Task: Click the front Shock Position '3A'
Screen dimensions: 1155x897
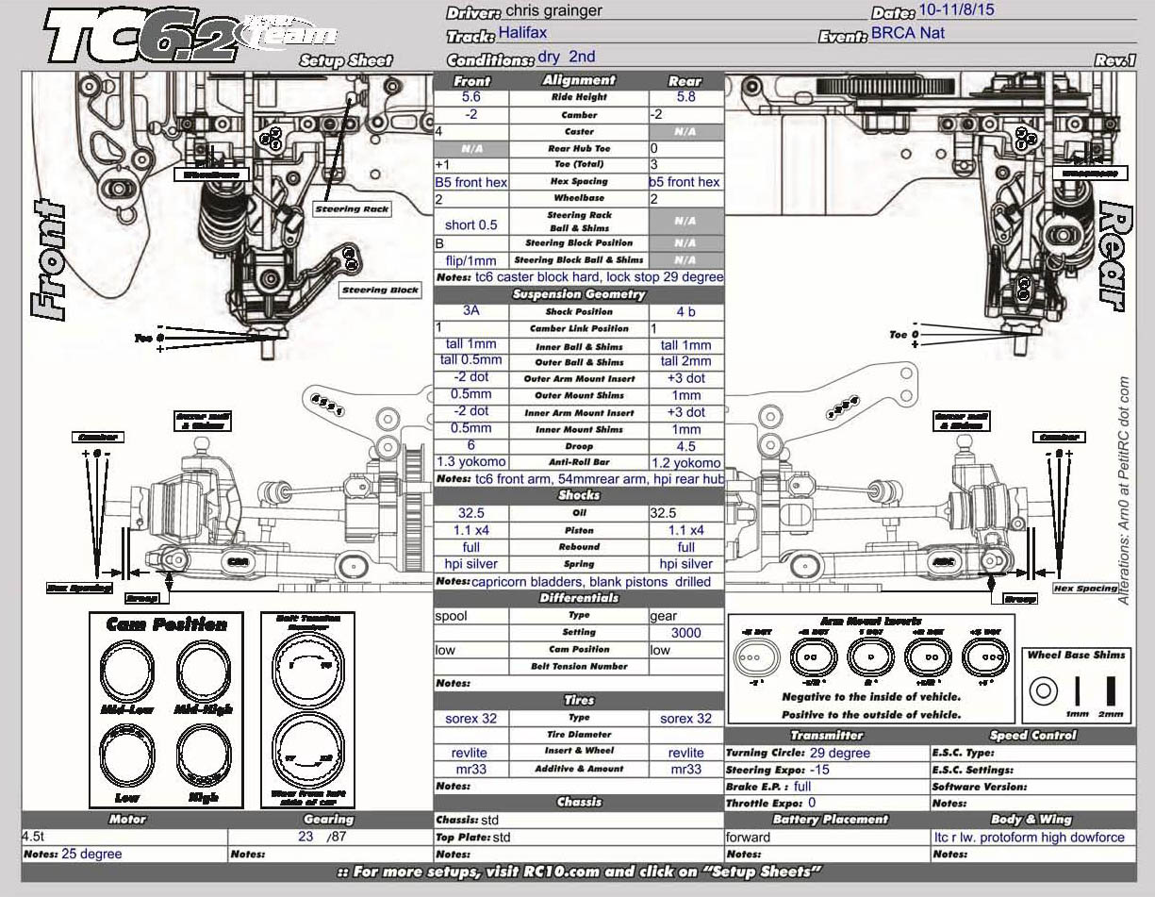Action: [x=471, y=310]
